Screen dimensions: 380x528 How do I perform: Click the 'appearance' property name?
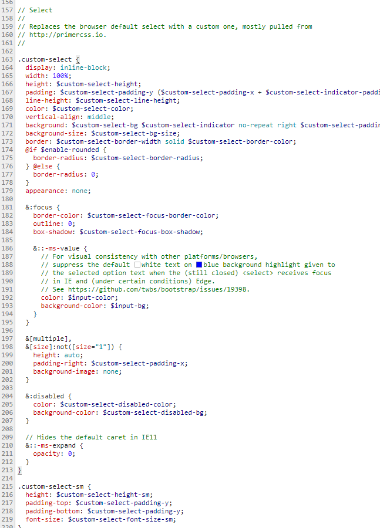tap(45, 191)
